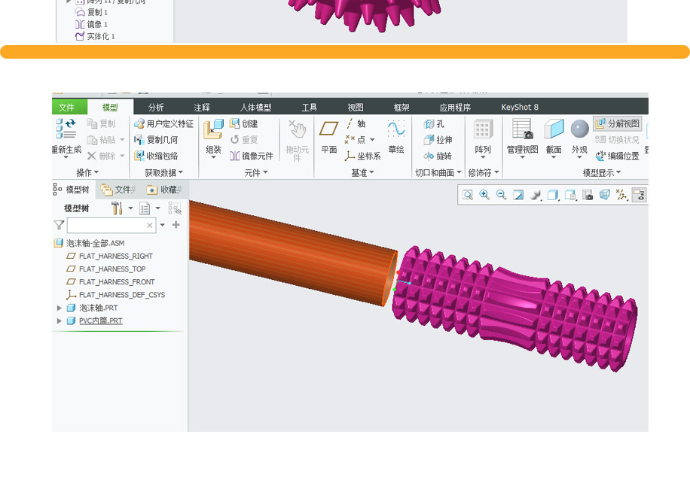
Task: Click the 组装 (Assemble) icon
Action: [213, 130]
